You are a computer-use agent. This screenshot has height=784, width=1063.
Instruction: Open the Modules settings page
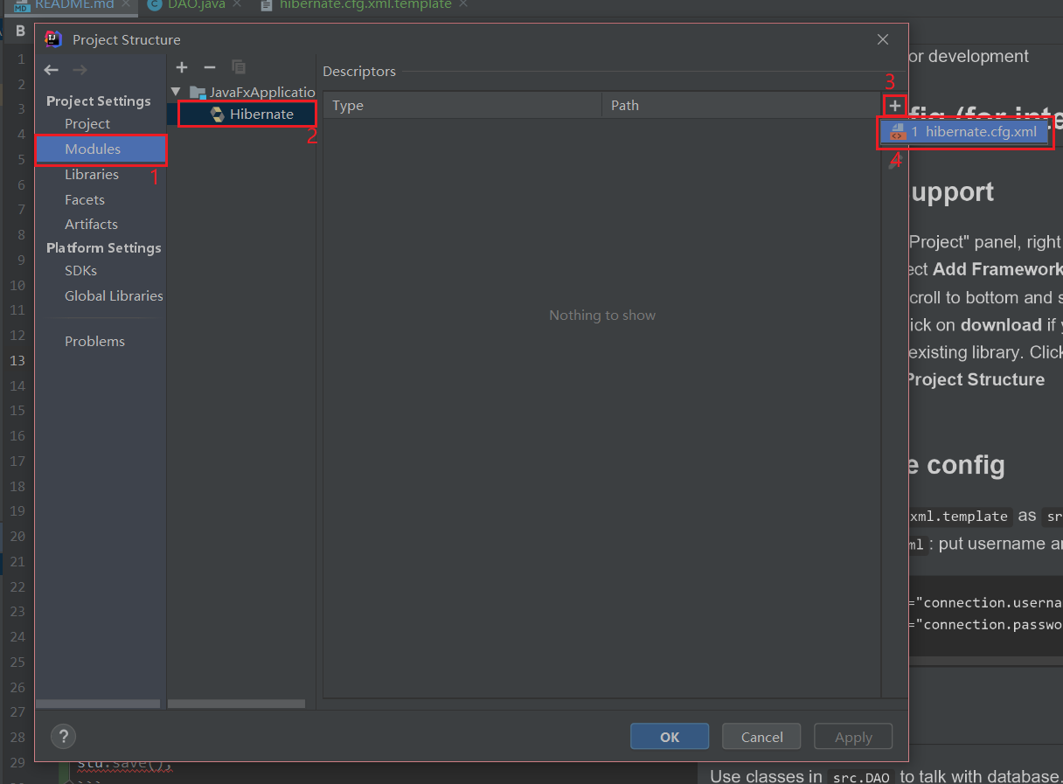93,149
